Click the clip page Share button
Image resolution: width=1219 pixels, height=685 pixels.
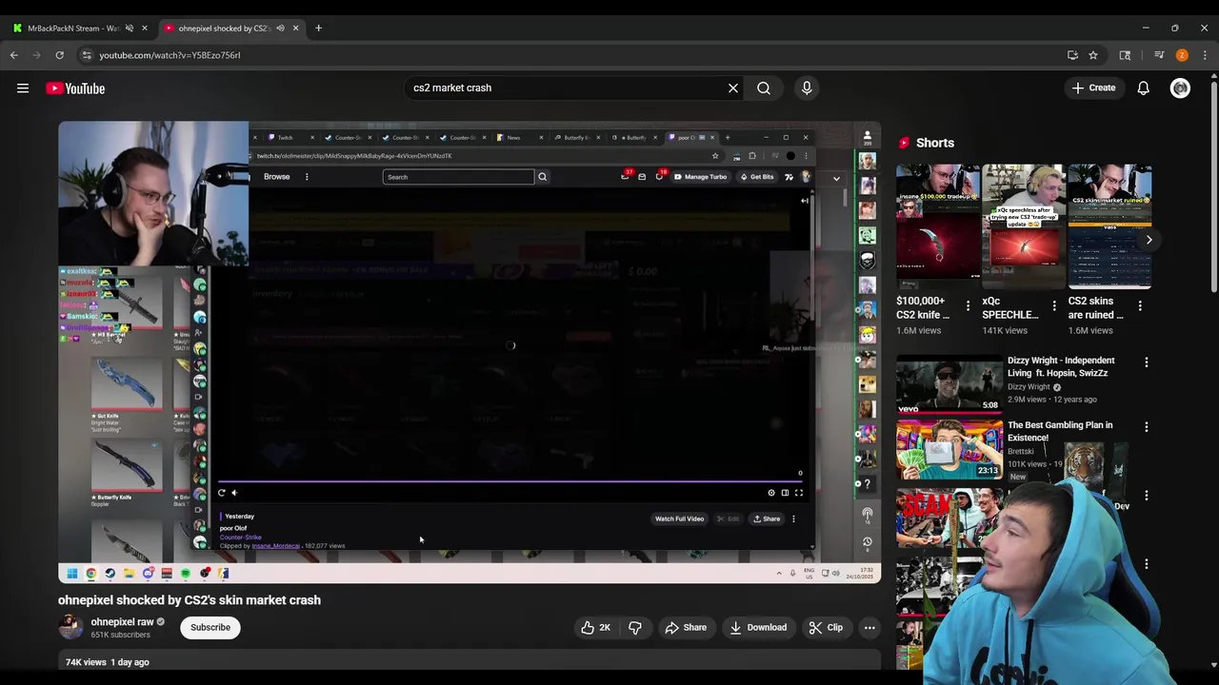[767, 519]
